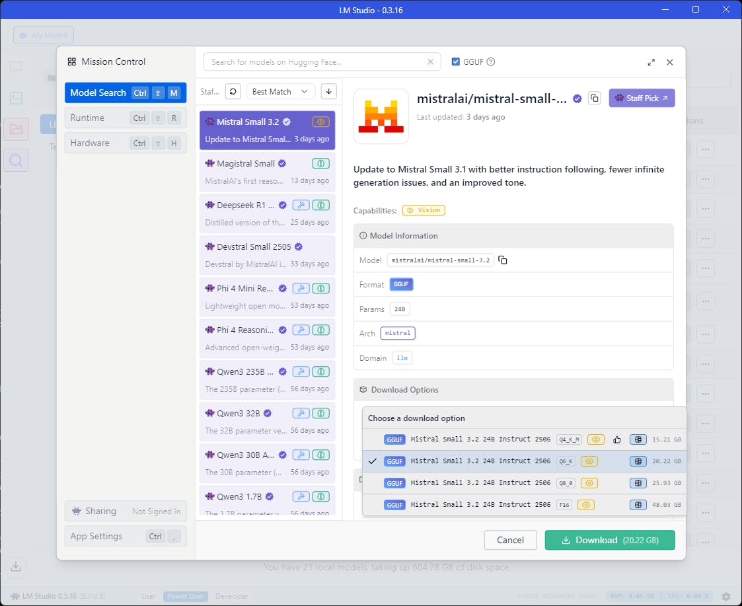Click the 24B params value
The width and height of the screenshot is (742, 606).
399,309
